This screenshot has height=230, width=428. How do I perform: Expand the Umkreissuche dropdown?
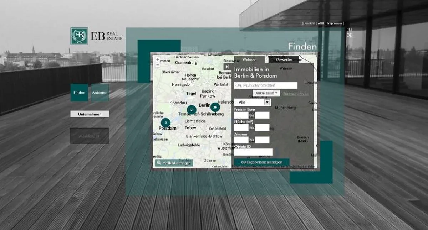[266, 93]
